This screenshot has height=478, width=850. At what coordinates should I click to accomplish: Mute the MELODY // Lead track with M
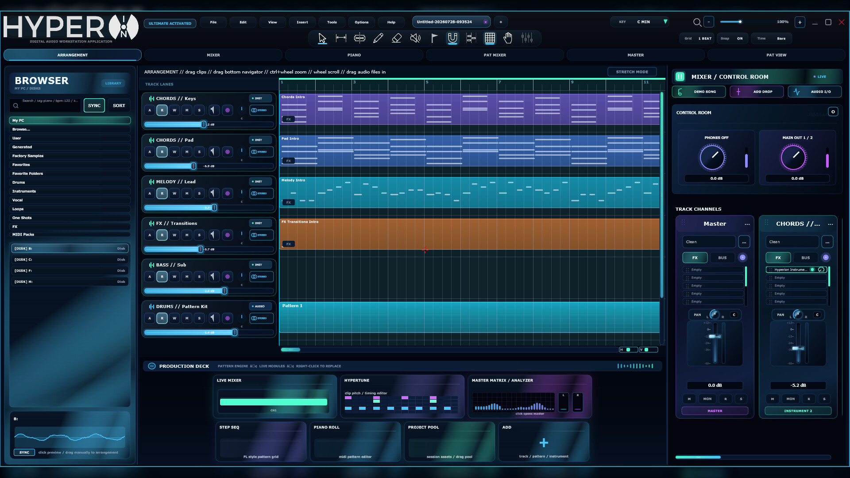187,193
